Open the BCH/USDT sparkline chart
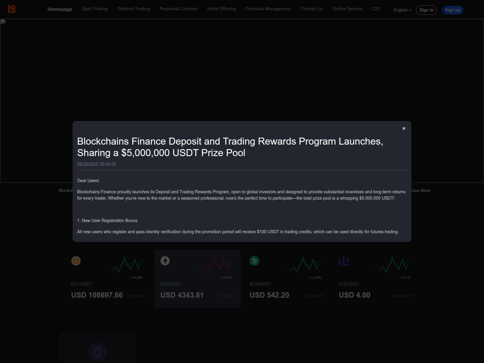Image resolution: width=484 pixels, height=363 pixels. click(x=303, y=265)
